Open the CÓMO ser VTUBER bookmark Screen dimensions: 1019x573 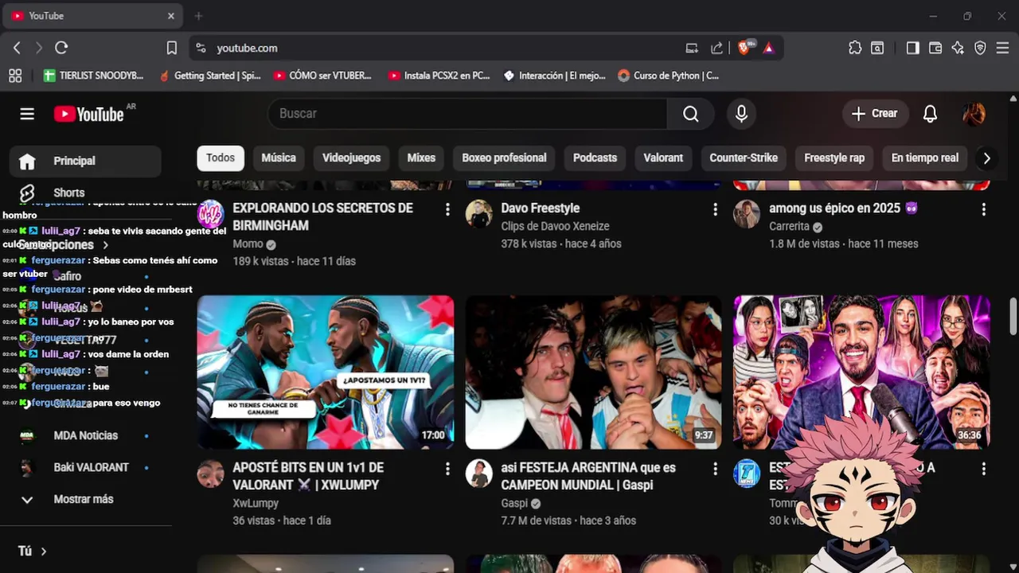(323, 76)
